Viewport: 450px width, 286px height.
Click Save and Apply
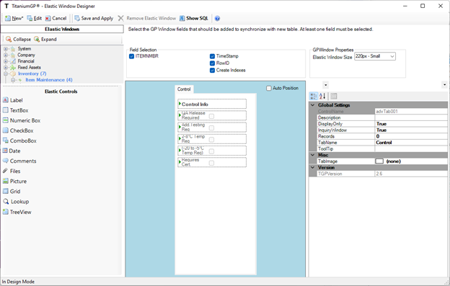coord(94,18)
